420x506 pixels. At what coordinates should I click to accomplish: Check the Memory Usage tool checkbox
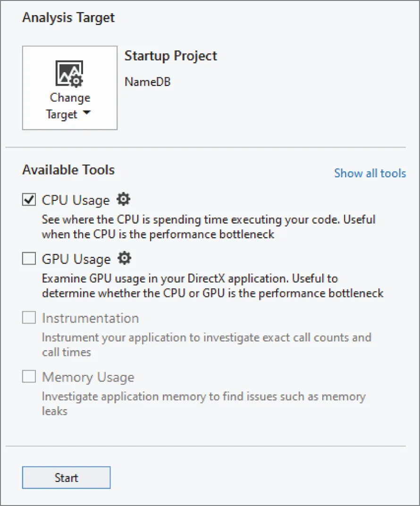(28, 376)
